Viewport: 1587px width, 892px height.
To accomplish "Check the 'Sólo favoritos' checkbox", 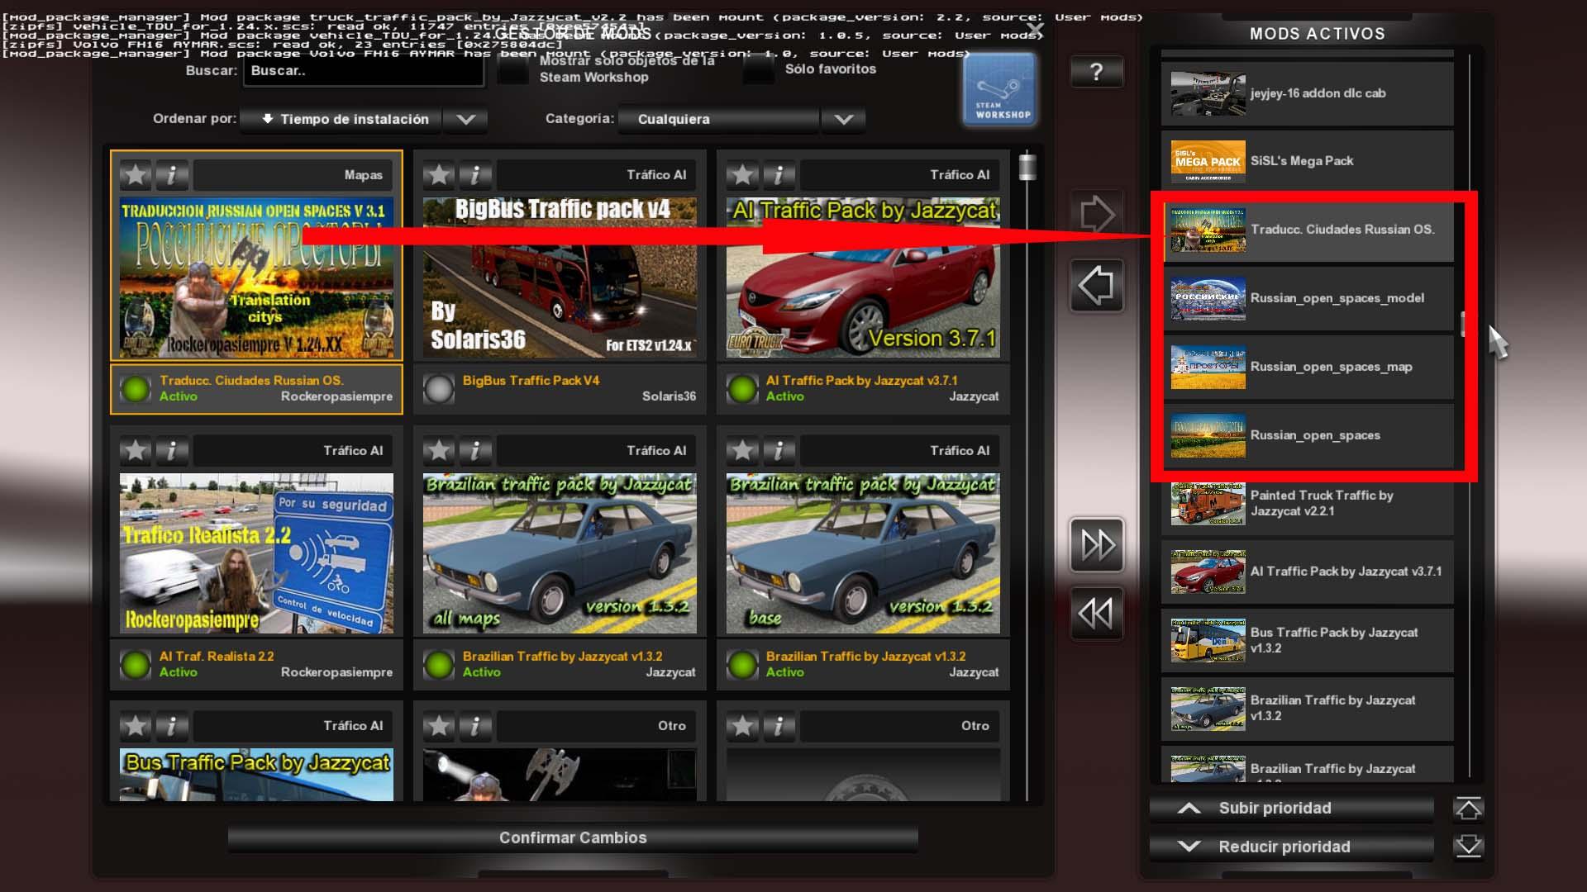I will [758, 69].
